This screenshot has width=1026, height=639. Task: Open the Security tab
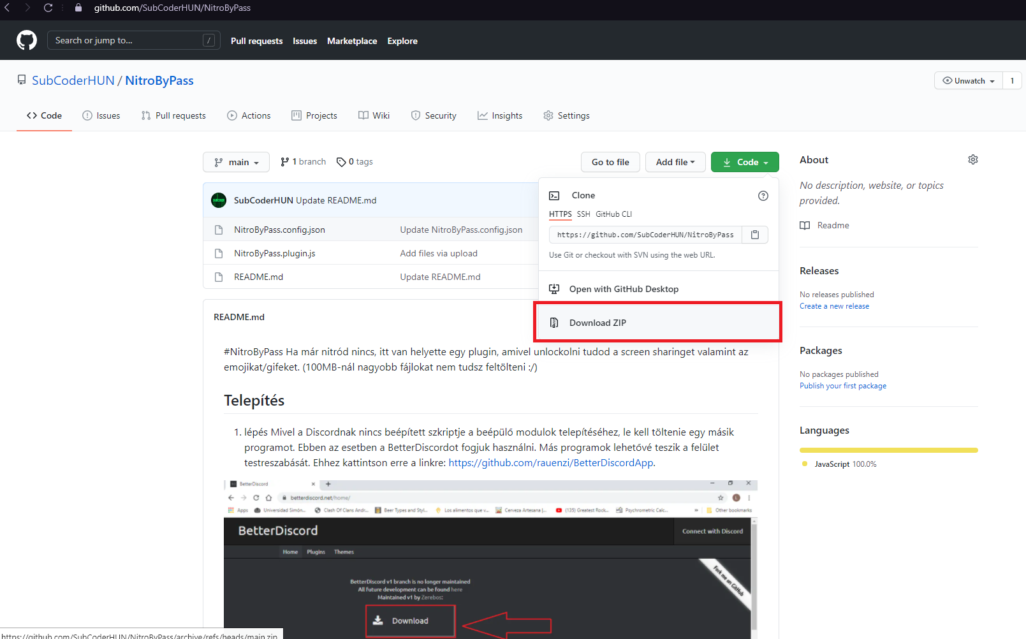pyautogui.click(x=434, y=115)
